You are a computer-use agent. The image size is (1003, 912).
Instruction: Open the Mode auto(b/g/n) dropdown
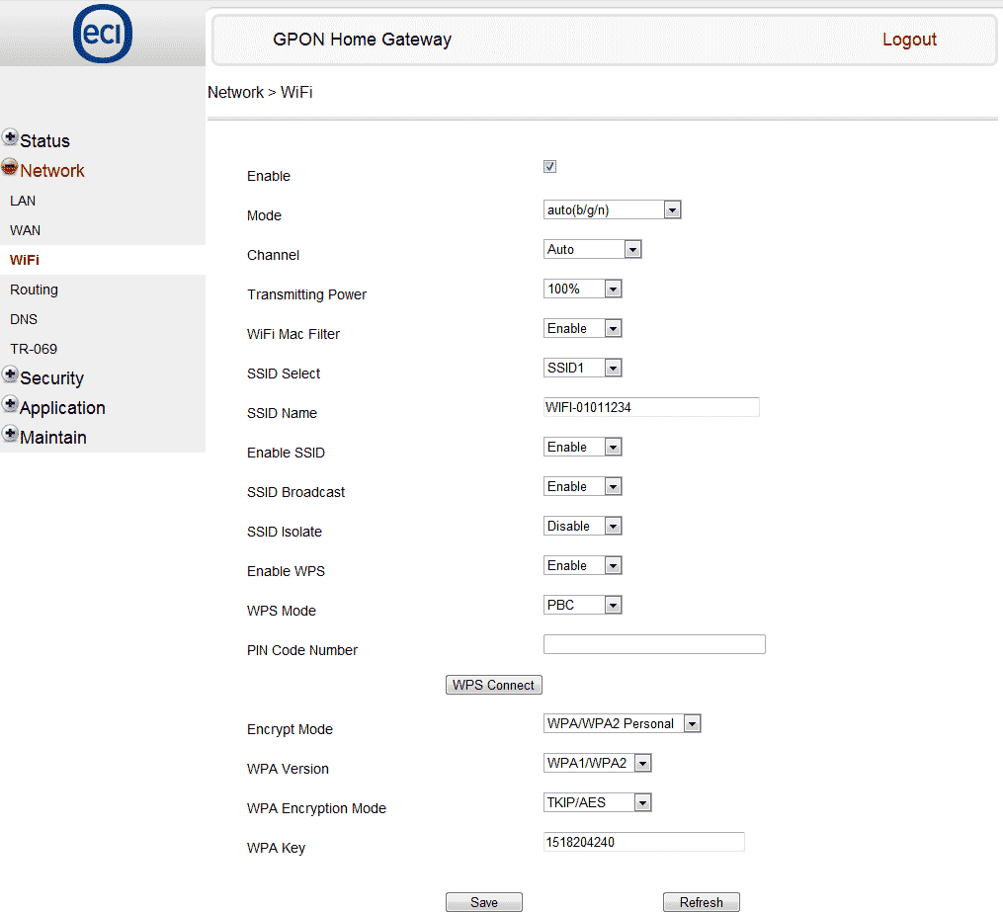tap(613, 209)
